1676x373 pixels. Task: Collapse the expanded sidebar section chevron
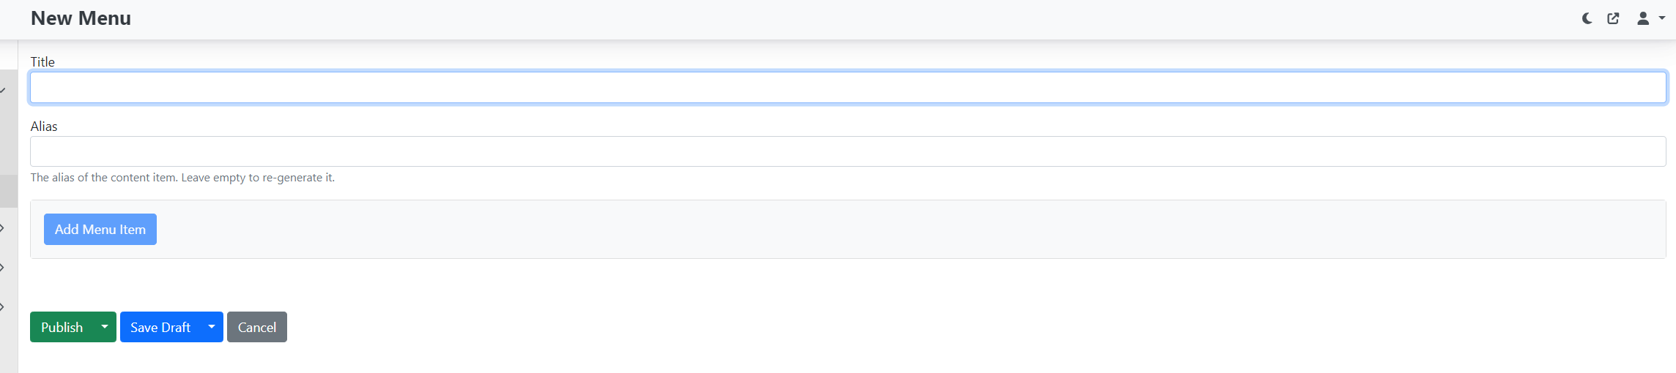pyautogui.click(x=4, y=91)
